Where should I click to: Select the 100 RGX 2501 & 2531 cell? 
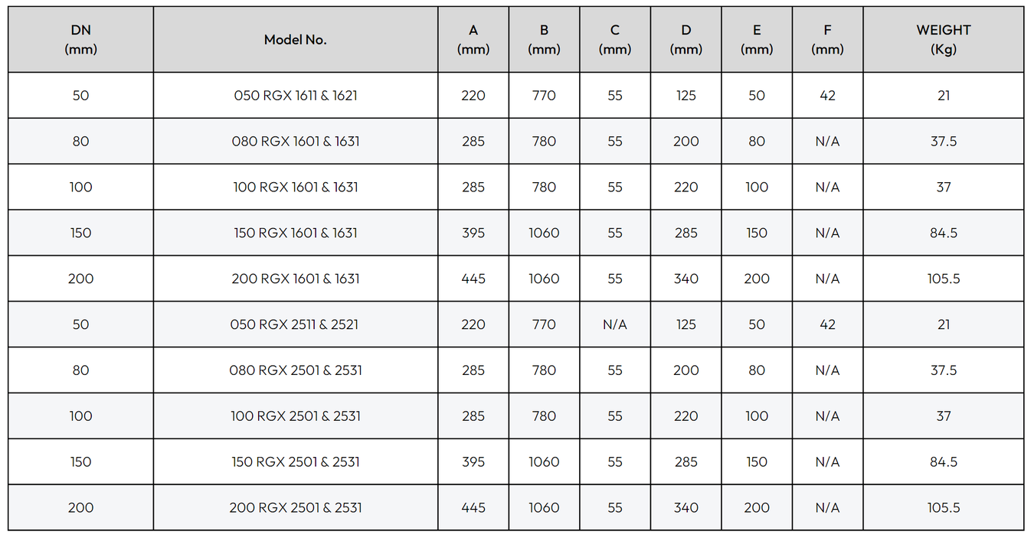pos(296,416)
